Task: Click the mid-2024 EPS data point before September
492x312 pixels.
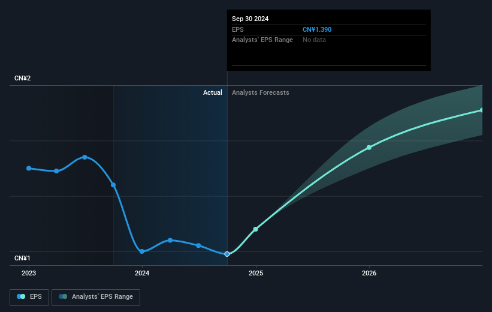Action: click(x=198, y=245)
